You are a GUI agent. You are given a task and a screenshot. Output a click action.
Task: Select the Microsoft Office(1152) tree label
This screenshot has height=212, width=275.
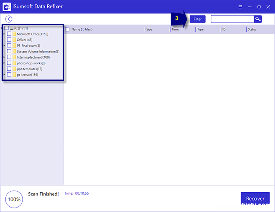pyautogui.click(x=32, y=34)
